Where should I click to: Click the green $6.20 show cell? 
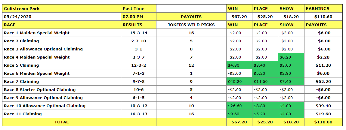tap(291, 57)
